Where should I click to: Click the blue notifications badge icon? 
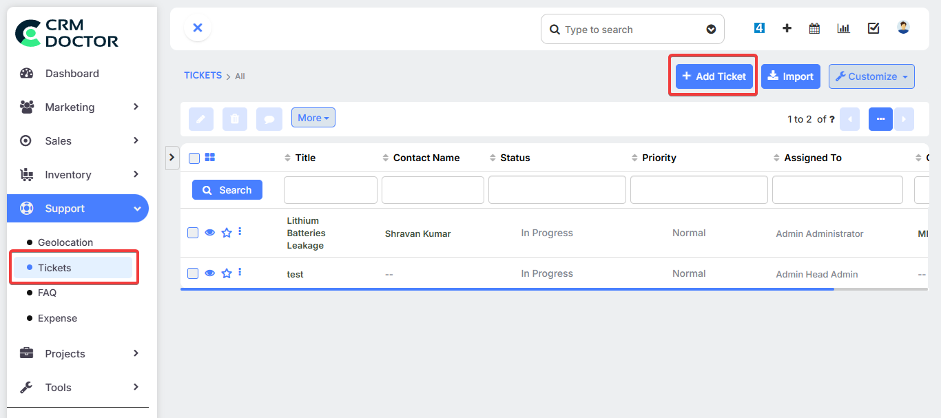(x=759, y=28)
